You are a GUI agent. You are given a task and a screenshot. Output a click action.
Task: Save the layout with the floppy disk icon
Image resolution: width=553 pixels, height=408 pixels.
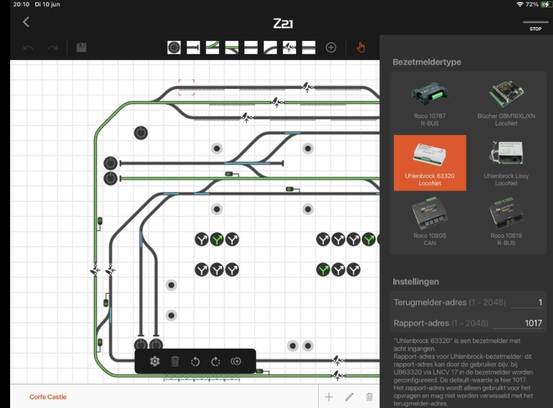[81, 47]
